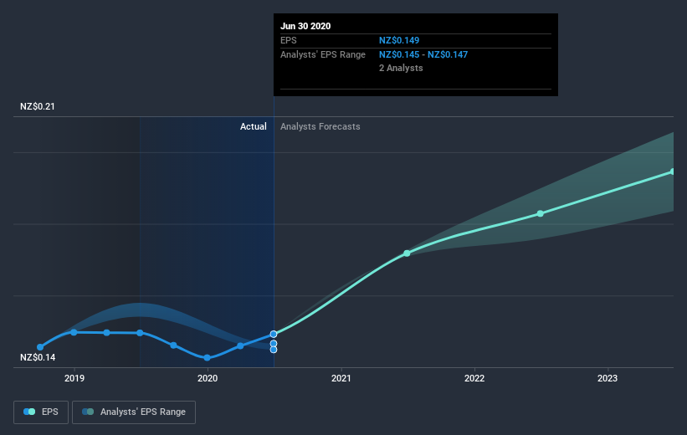Viewport: 687px width, 435px height.
Task: Click the Jun 30 2020 EPS data point
Action: click(274, 335)
